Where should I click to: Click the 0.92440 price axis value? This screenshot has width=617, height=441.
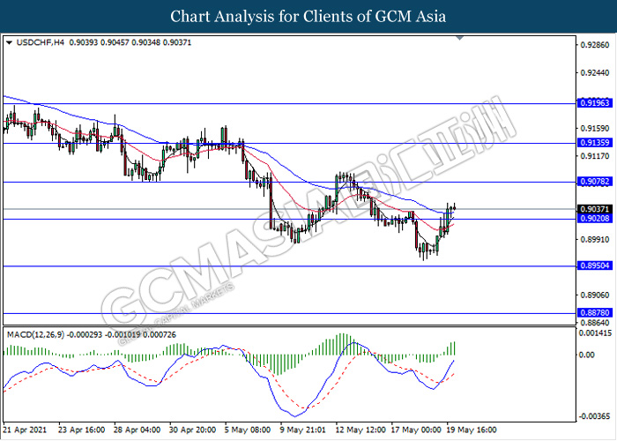595,73
